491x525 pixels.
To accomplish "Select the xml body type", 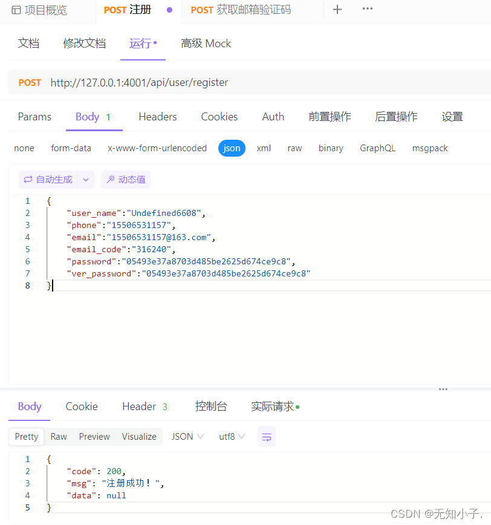I will pyautogui.click(x=264, y=148).
